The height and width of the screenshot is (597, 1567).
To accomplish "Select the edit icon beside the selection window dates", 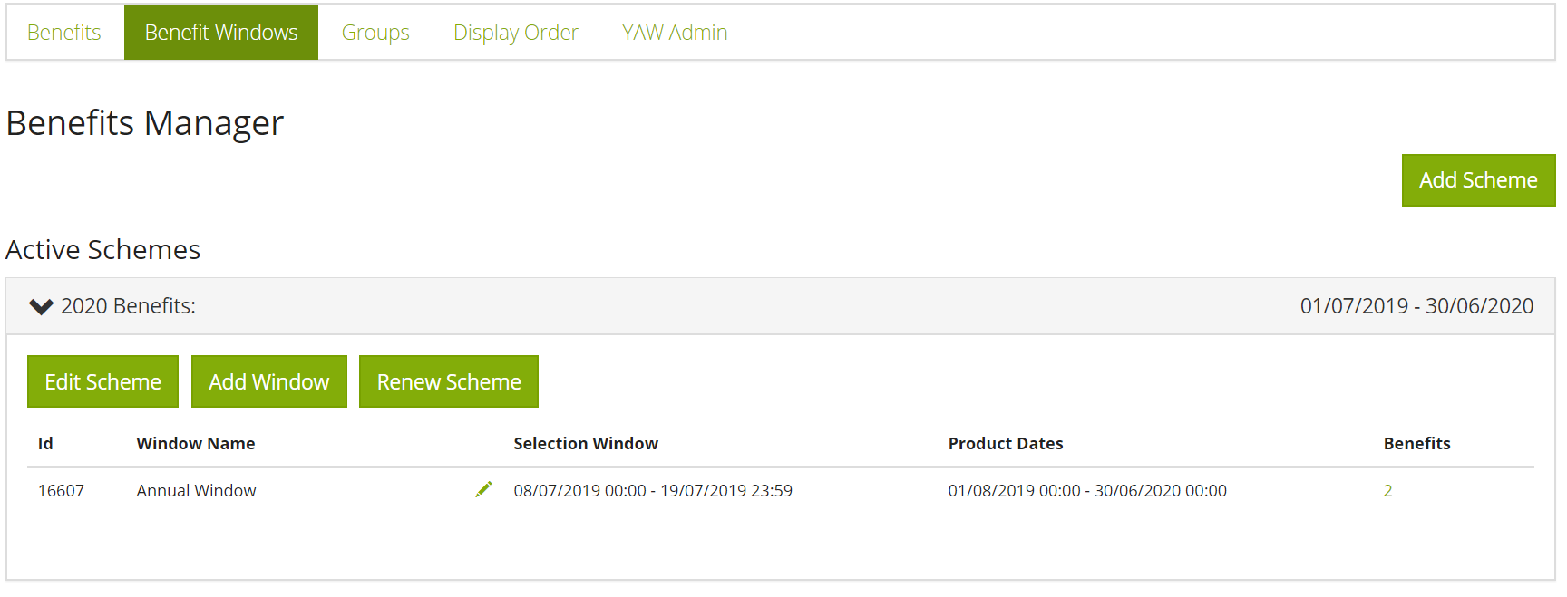I will point(485,489).
